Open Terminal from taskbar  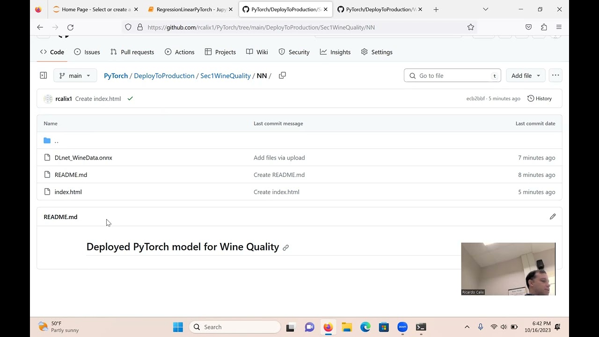(421, 327)
